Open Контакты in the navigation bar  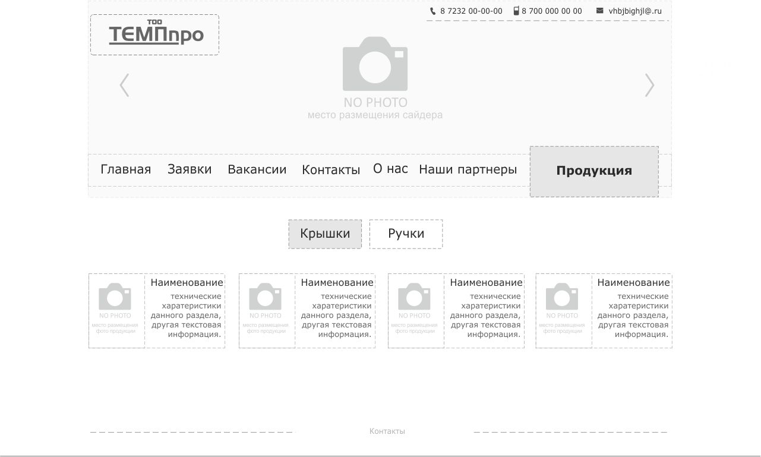[331, 170]
